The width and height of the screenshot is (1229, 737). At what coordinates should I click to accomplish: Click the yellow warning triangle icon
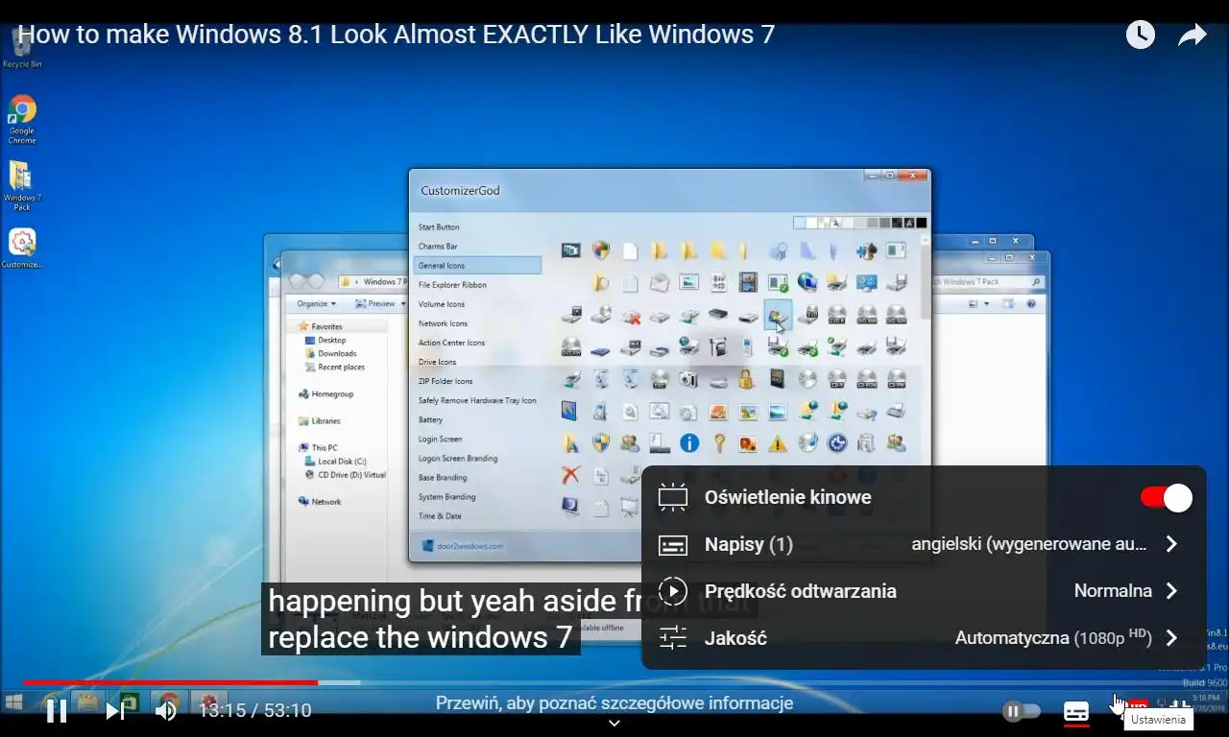point(778,443)
